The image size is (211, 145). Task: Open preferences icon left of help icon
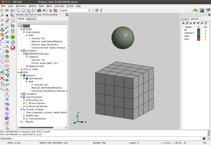(97, 10)
